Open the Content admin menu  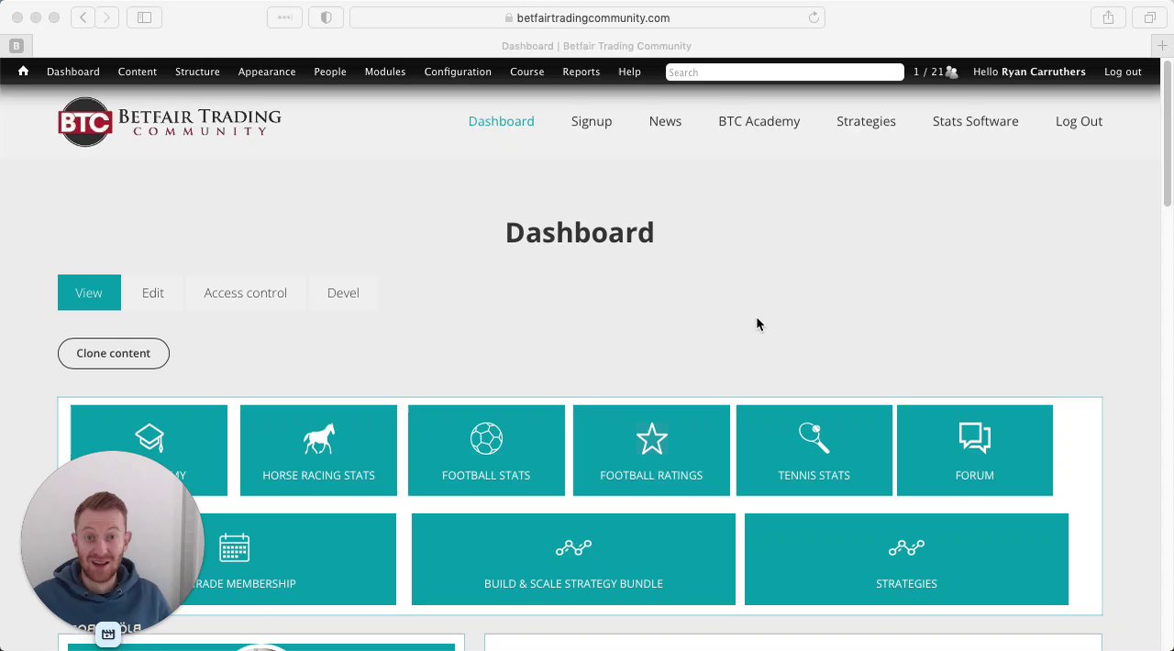137,72
